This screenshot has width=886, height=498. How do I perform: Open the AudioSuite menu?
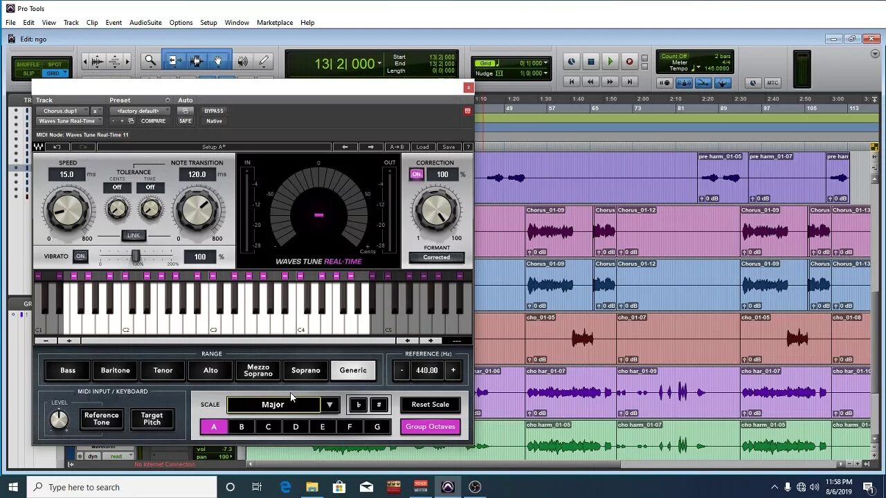pyautogui.click(x=145, y=23)
